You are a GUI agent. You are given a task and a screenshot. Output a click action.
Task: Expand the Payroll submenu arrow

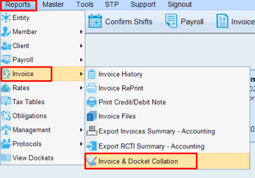81,60
